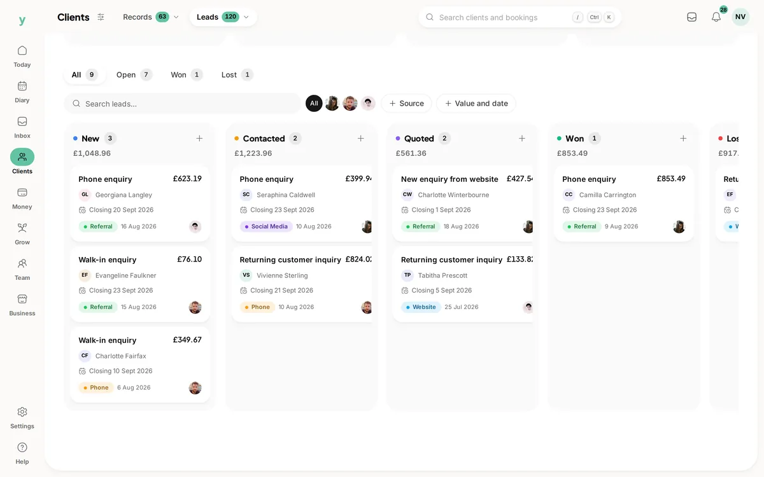764x477 pixels.
Task: Filter leads by the long-haired owner avatar
Action: pos(332,103)
